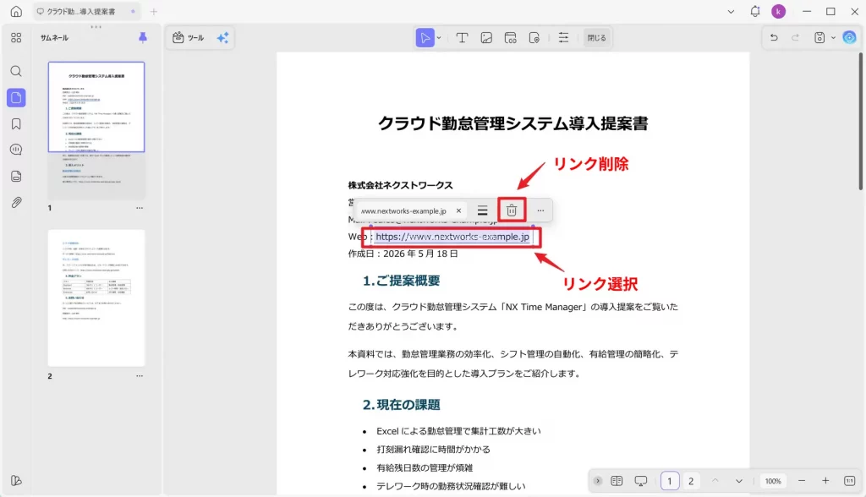Open the purple 'k' account avatar
This screenshot has height=497, width=866.
(778, 11)
